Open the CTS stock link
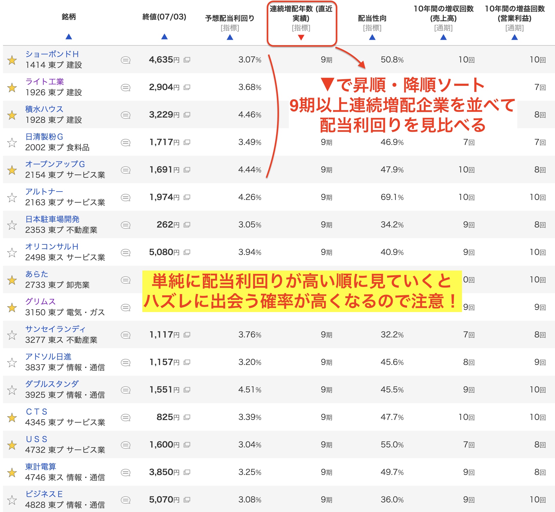 pos(36,412)
